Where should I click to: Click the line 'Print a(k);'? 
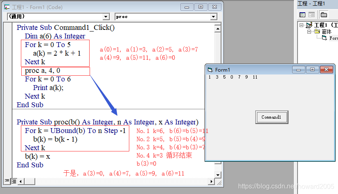tap(48, 88)
